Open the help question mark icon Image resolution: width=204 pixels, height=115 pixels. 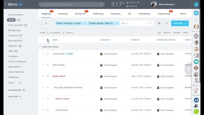click(x=196, y=4)
